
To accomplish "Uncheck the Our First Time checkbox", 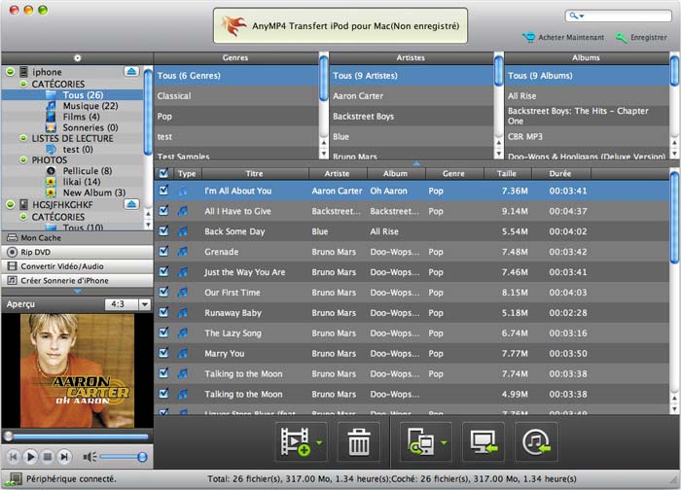I will pyautogui.click(x=163, y=292).
